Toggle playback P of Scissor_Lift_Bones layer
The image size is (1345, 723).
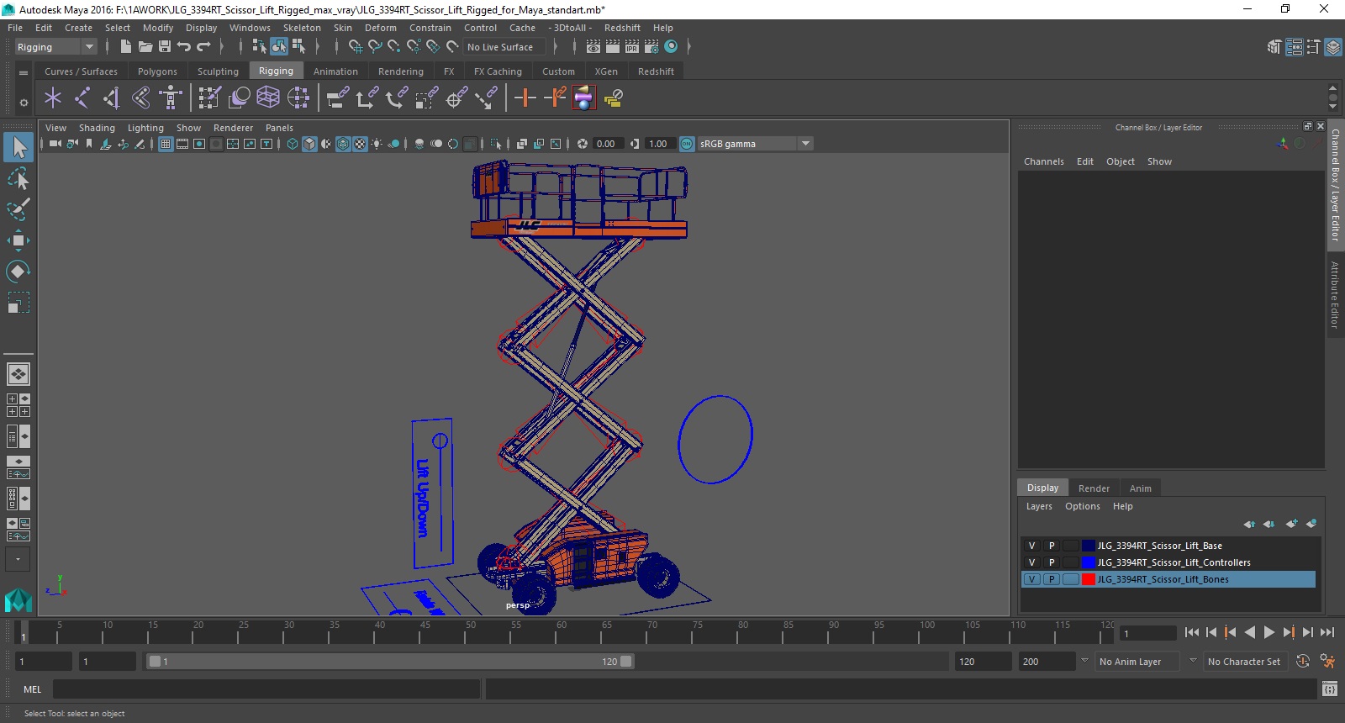1051,579
